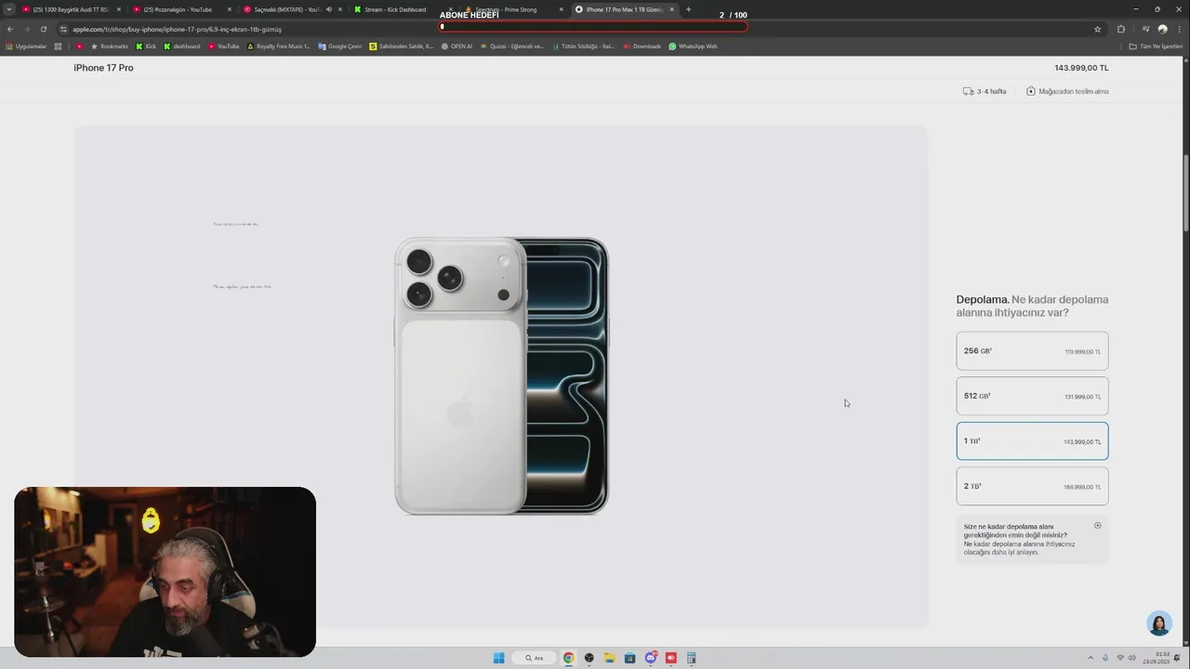Open the dashboard bookmark
This screenshot has height=669, width=1190.
[182, 46]
